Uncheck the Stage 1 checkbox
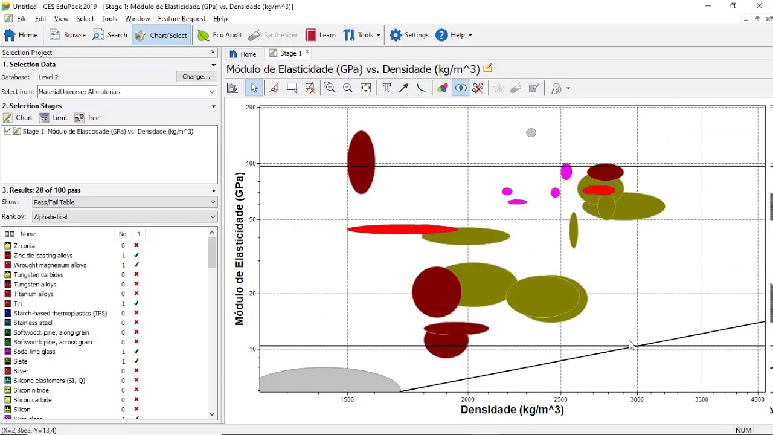The width and height of the screenshot is (773, 435). click(7, 131)
